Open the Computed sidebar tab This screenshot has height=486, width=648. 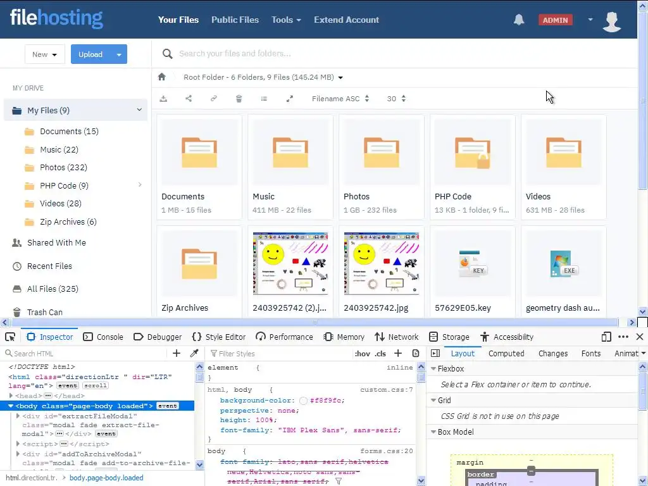pos(506,353)
